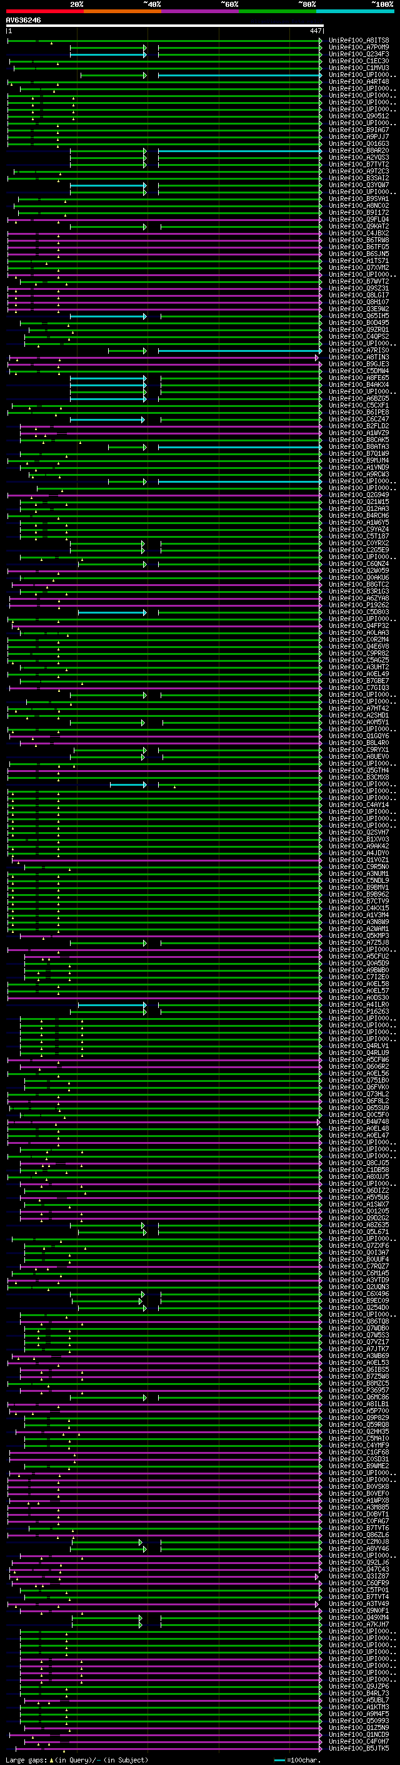Choose the UniRef100_B9SVA1 hit name
400x1765 pixels.
359,198
